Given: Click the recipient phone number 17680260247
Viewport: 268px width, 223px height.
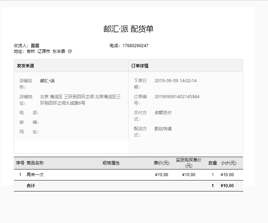Looking at the screenshot, I should click(x=135, y=46).
